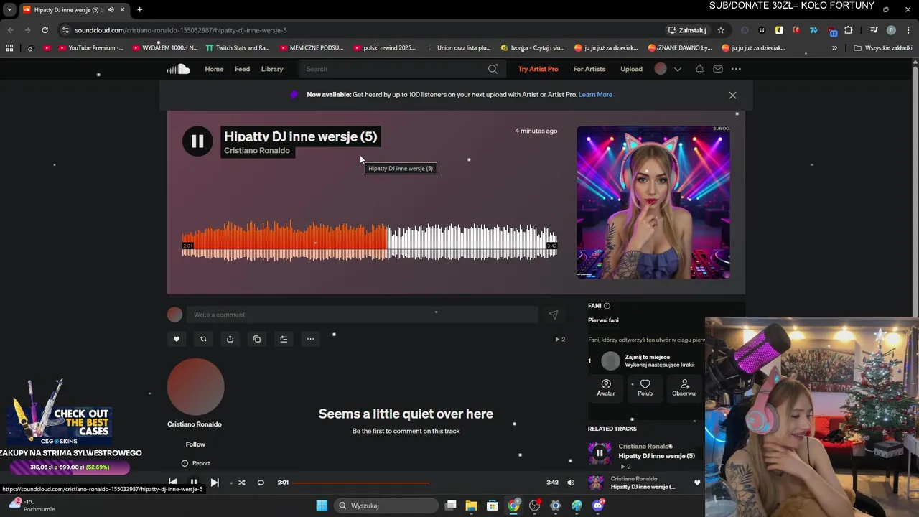The height and width of the screenshot is (517, 919).
Task: Open File Explorer from the taskbar
Action: pos(471,506)
